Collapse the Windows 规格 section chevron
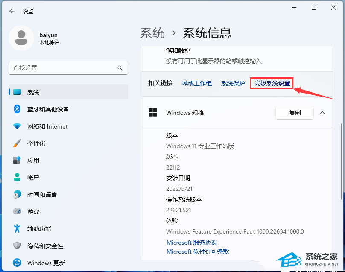Viewport: 345px width, 272px height. point(322,113)
